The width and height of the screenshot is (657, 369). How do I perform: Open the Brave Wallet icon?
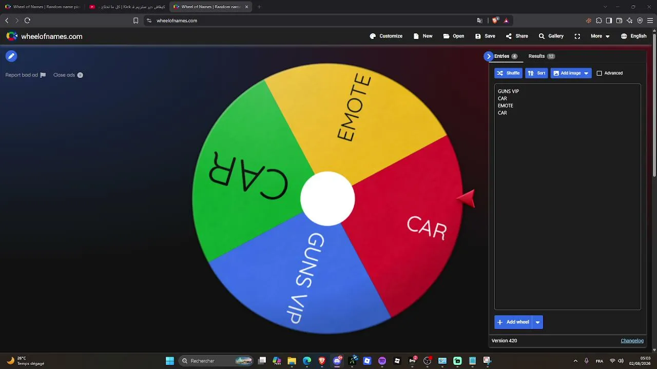click(x=619, y=20)
